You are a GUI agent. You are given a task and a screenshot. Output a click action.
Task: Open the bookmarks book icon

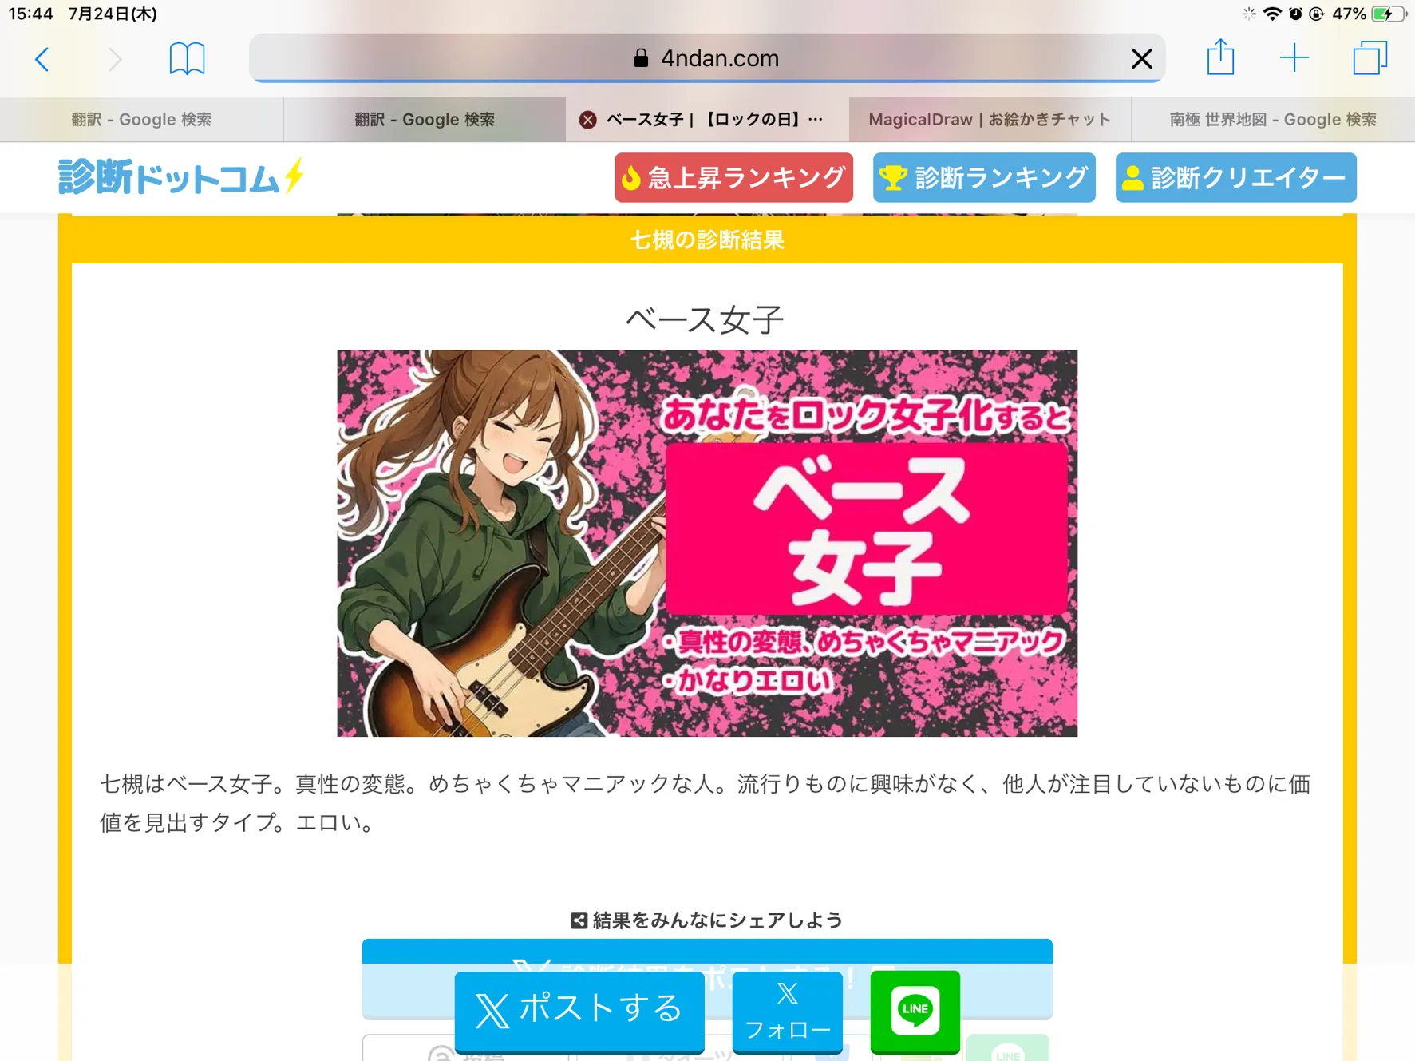coord(187,59)
